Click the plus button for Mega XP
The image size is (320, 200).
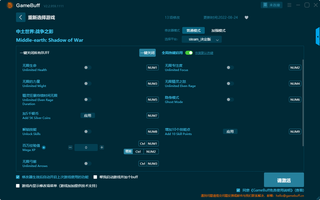102,147
